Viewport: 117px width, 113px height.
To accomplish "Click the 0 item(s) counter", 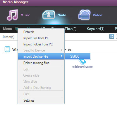I will (9, 37).
